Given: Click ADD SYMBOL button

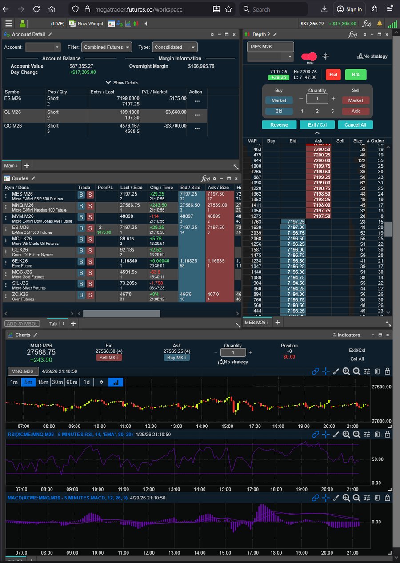Looking at the screenshot, I should click(22, 324).
